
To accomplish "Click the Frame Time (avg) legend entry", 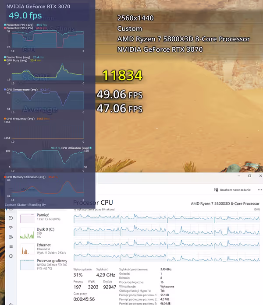I will pyautogui.click(x=24, y=57).
